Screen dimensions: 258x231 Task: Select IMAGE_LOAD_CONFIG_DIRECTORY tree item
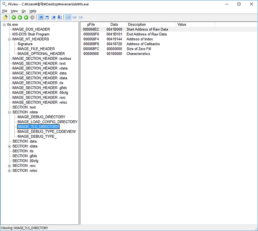point(48,122)
